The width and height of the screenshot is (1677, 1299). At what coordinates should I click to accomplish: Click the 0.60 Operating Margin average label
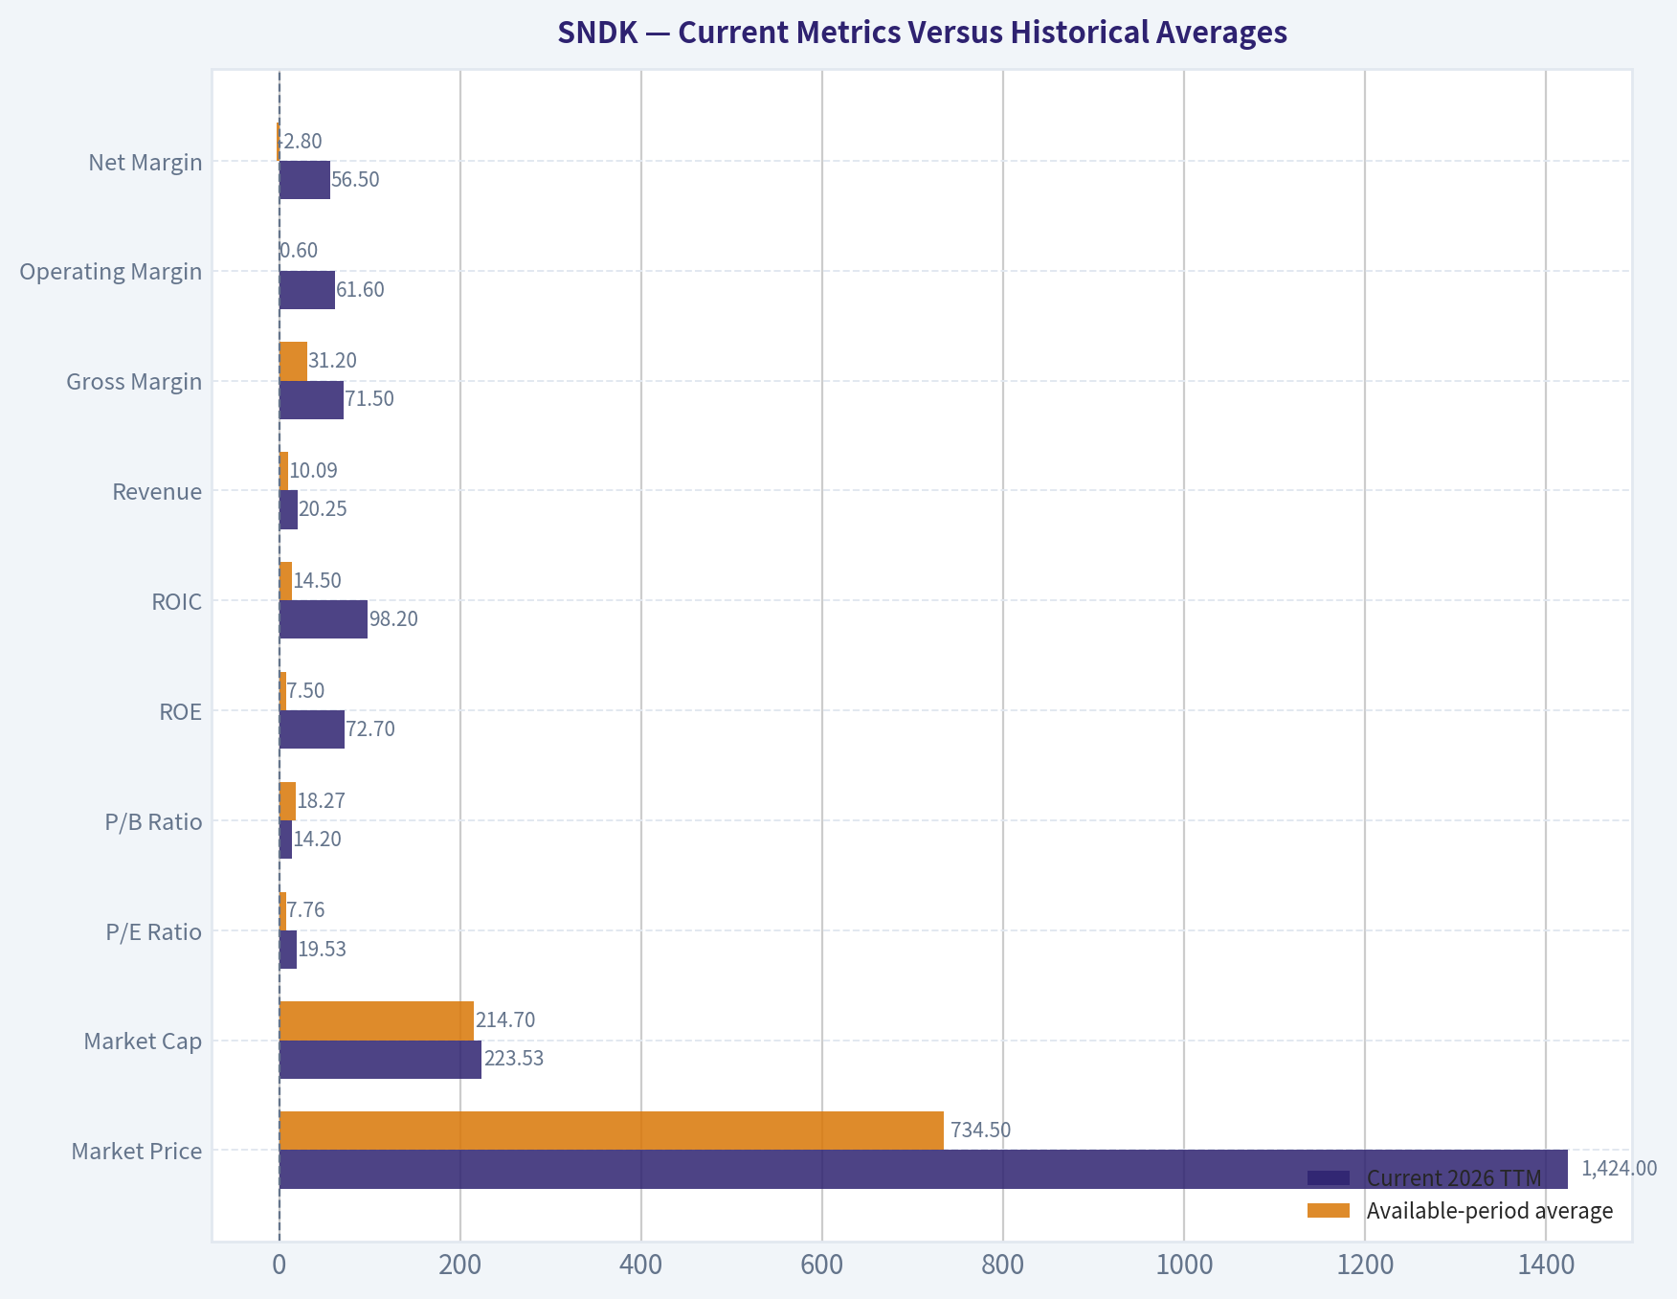pyautogui.click(x=299, y=251)
